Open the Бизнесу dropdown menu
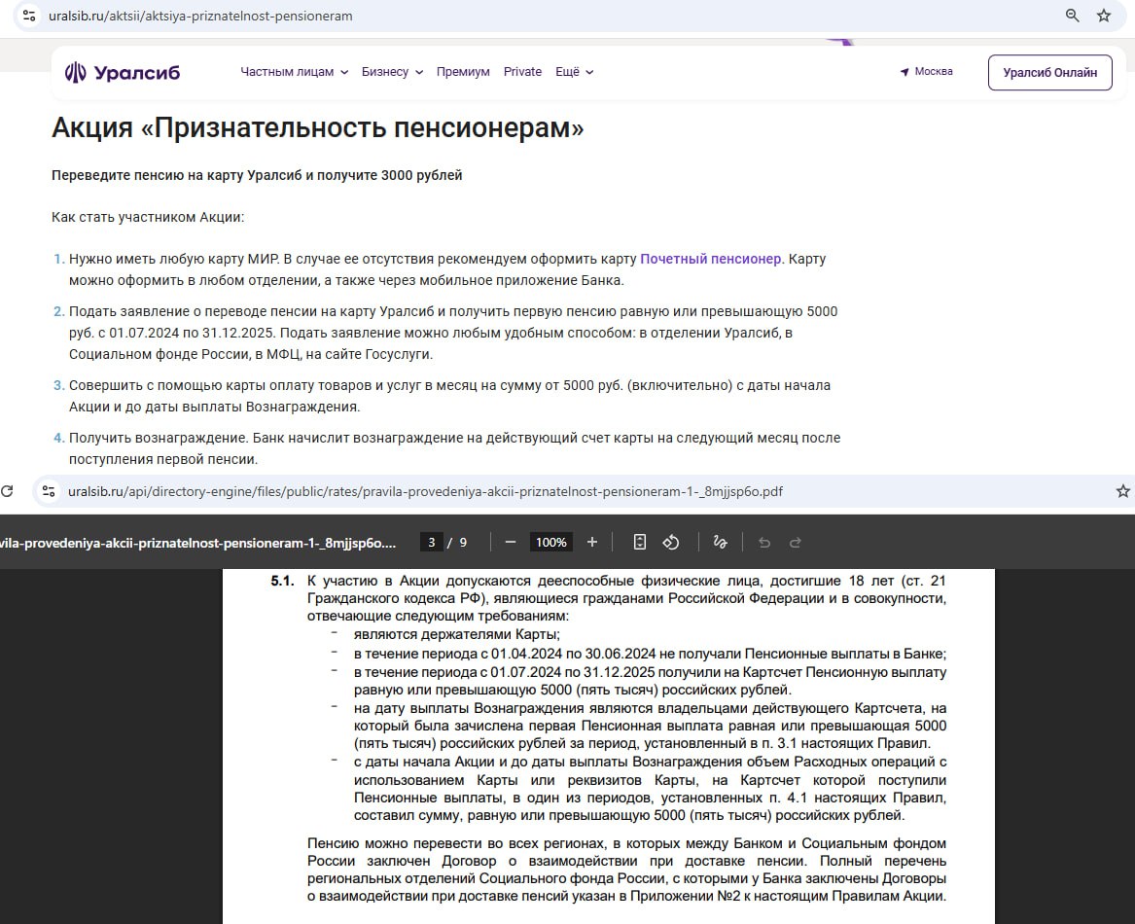The width and height of the screenshot is (1135, 924). (x=392, y=72)
